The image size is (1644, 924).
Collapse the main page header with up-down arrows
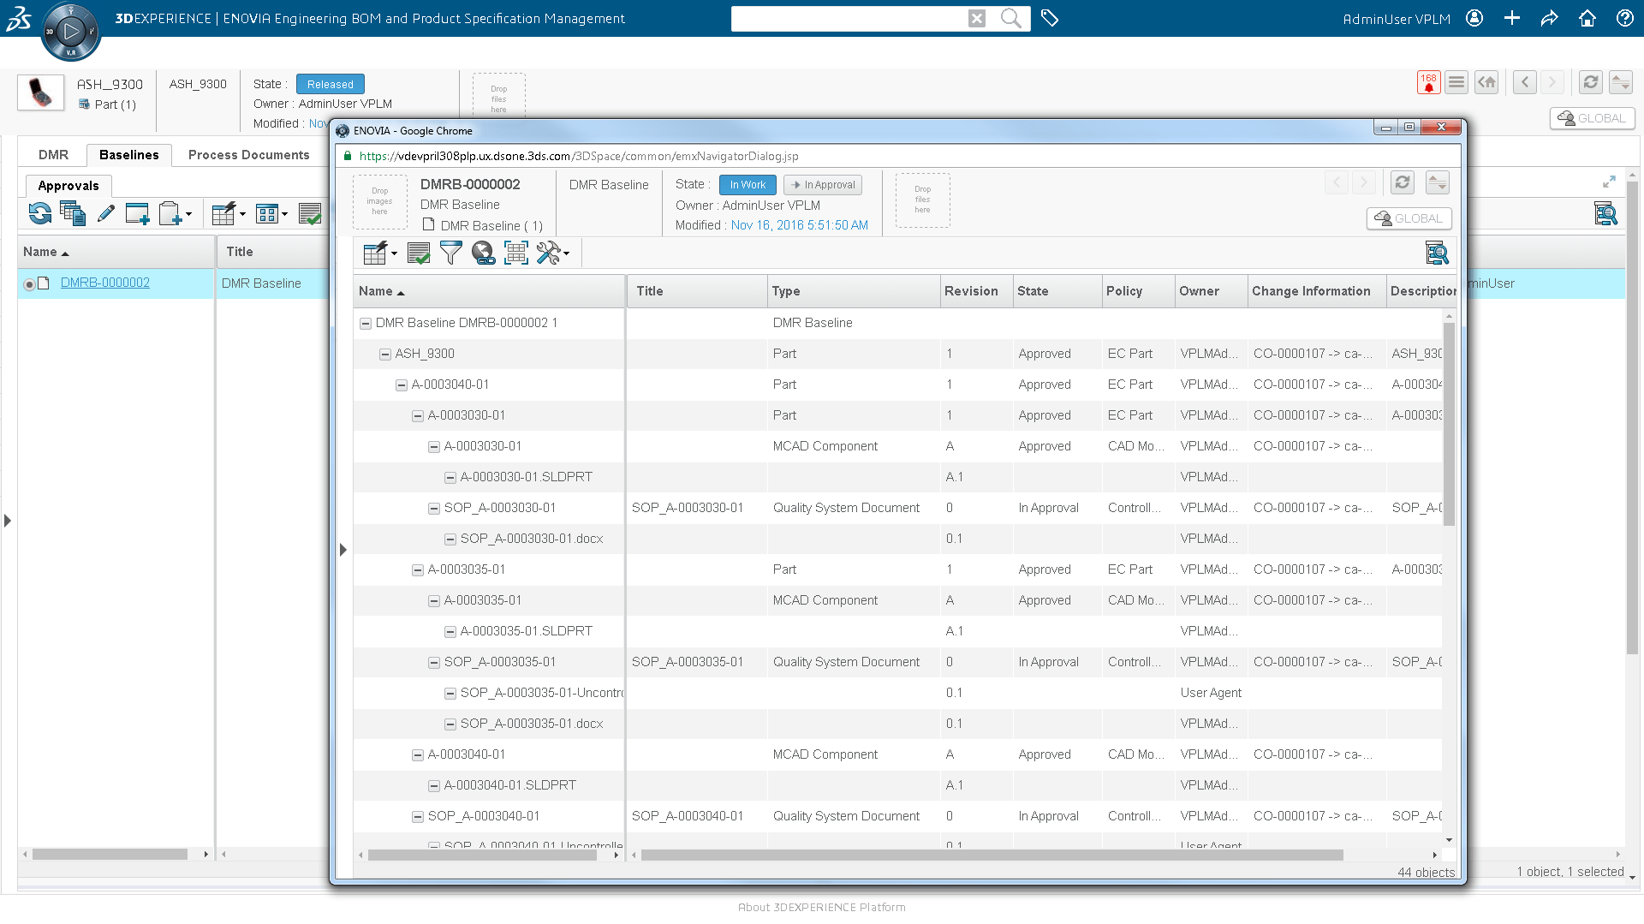click(1620, 82)
